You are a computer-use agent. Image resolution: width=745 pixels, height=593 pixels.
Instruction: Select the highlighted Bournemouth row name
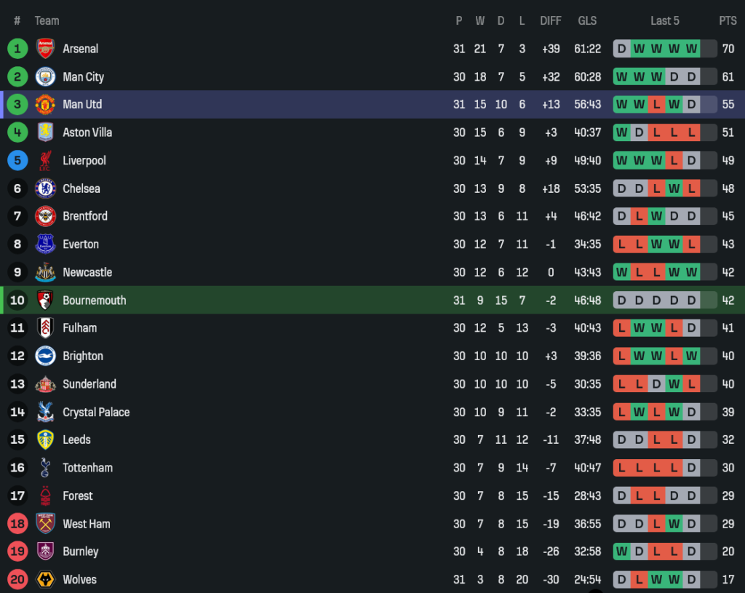pyautogui.click(x=94, y=301)
